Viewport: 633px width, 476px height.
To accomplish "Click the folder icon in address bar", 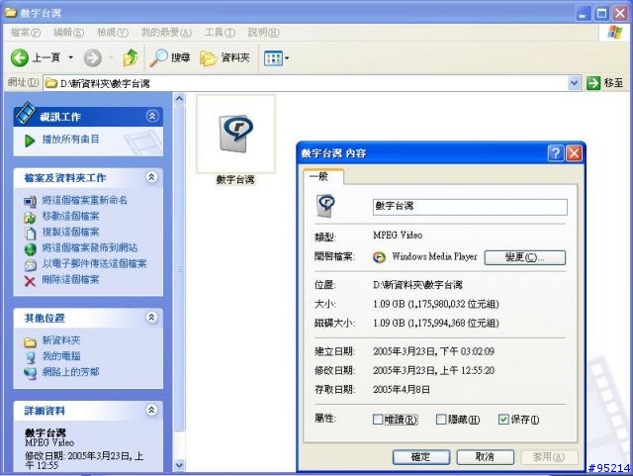I will tap(50, 83).
